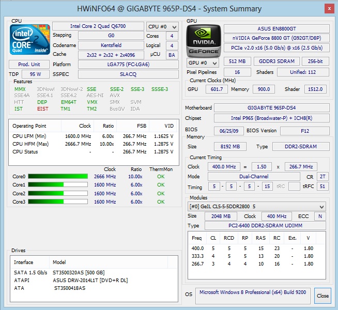The height and width of the screenshot is (310, 338).
Task: Click the command rate 2T field
Action: click(x=322, y=177)
